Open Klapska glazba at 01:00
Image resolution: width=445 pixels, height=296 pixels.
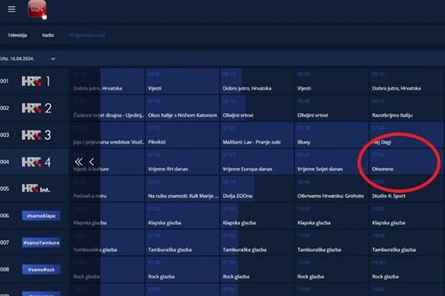coord(182,216)
